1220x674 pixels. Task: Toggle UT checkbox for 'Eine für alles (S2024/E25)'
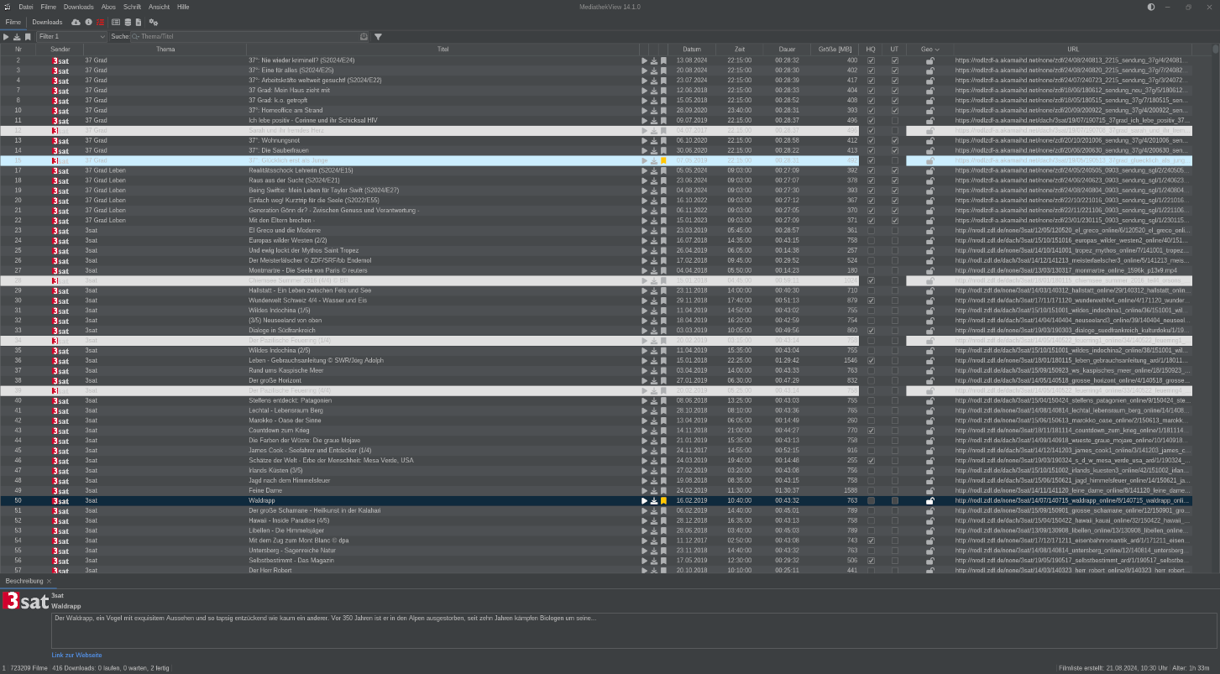point(895,71)
